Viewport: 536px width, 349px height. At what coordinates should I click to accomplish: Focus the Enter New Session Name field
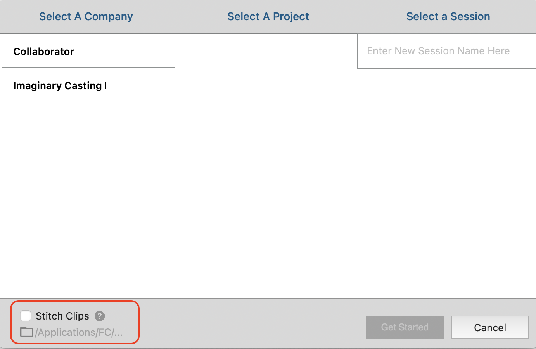click(x=438, y=51)
